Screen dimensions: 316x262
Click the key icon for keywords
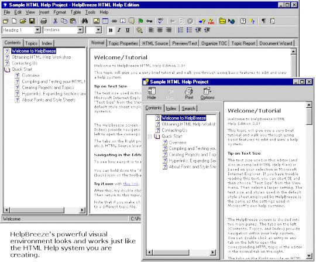tap(149, 21)
